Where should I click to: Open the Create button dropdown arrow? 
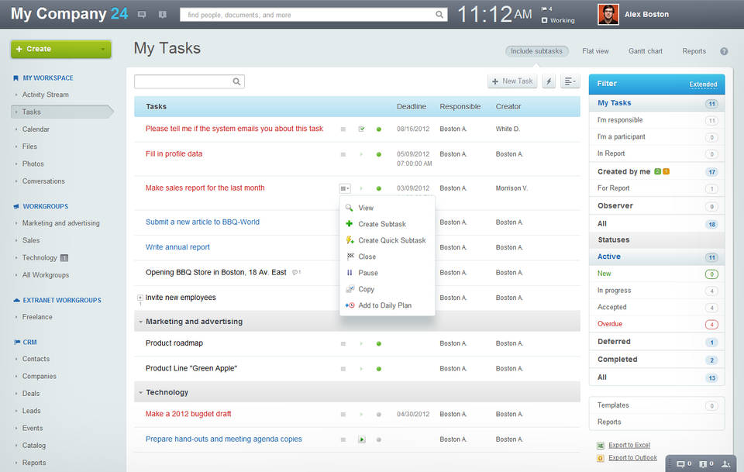pyautogui.click(x=102, y=49)
